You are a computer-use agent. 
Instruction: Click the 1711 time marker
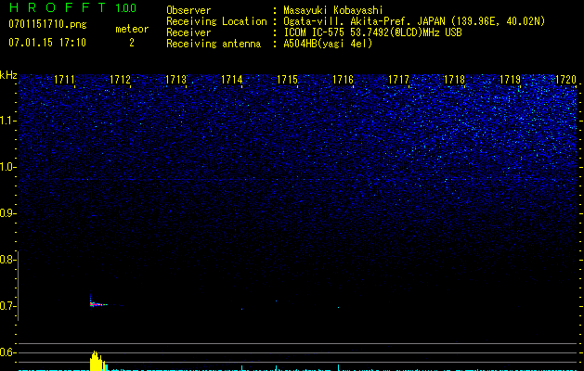click(64, 80)
